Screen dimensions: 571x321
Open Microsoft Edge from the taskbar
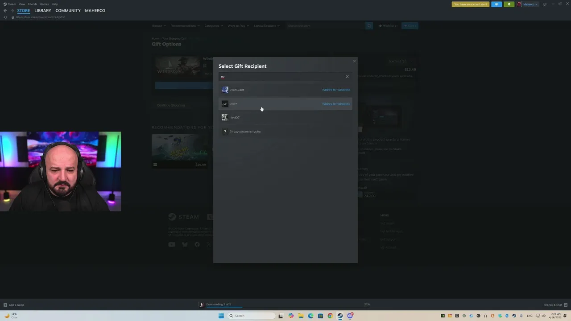click(x=310, y=316)
